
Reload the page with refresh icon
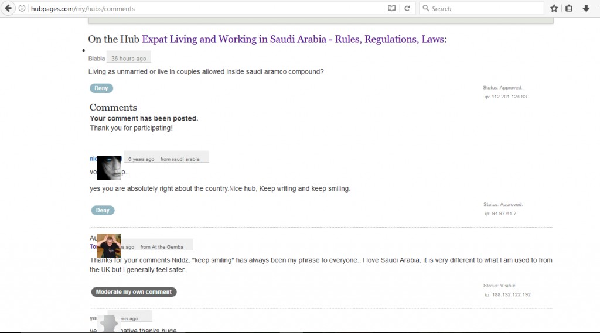tap(407, 8)
